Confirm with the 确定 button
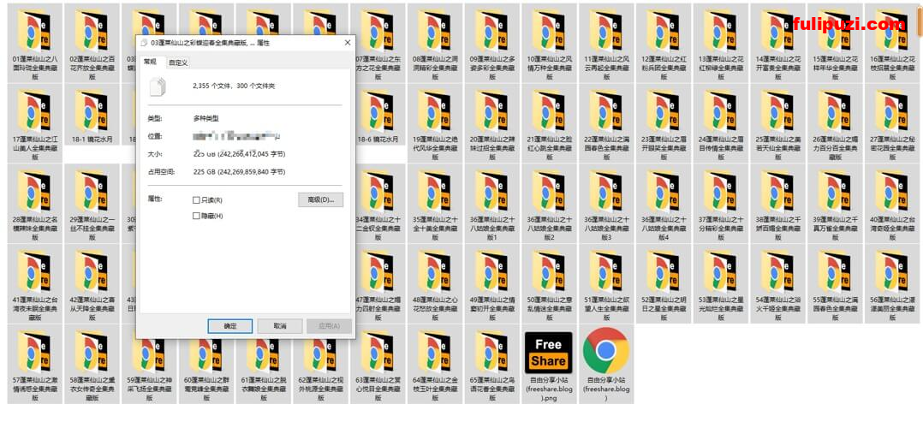This screenshot has width=923, height=428. point(230,326)
